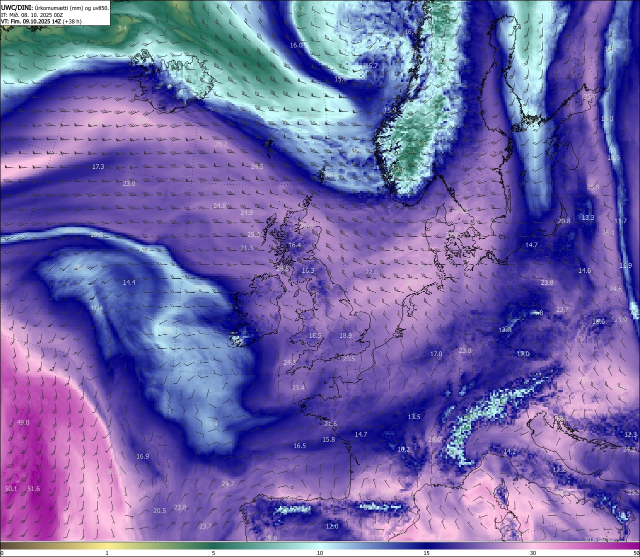
Task: Click the 23.5 value near the Channel
Action: pyautogui.click(x=349, y=359)
